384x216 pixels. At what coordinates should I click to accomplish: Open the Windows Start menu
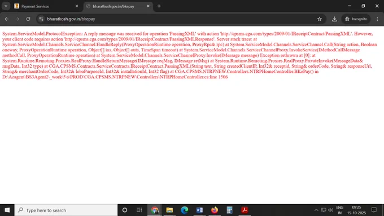click(7, 210)
